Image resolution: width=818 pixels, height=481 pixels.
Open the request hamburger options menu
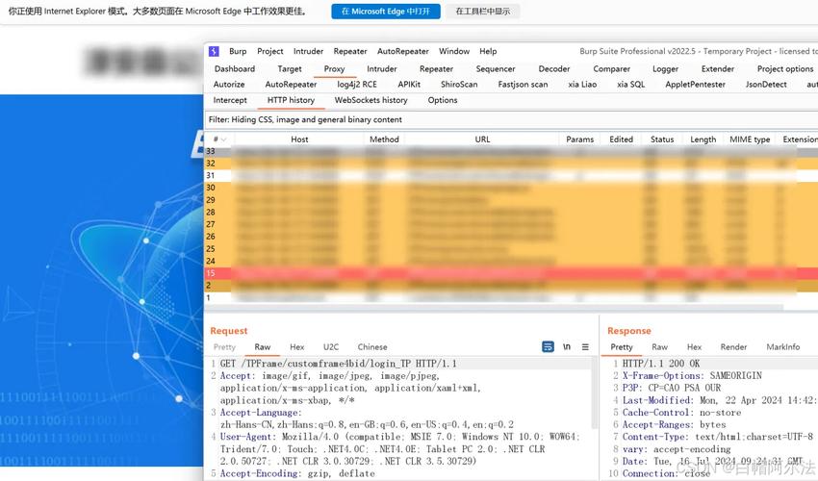click(585, 347)
